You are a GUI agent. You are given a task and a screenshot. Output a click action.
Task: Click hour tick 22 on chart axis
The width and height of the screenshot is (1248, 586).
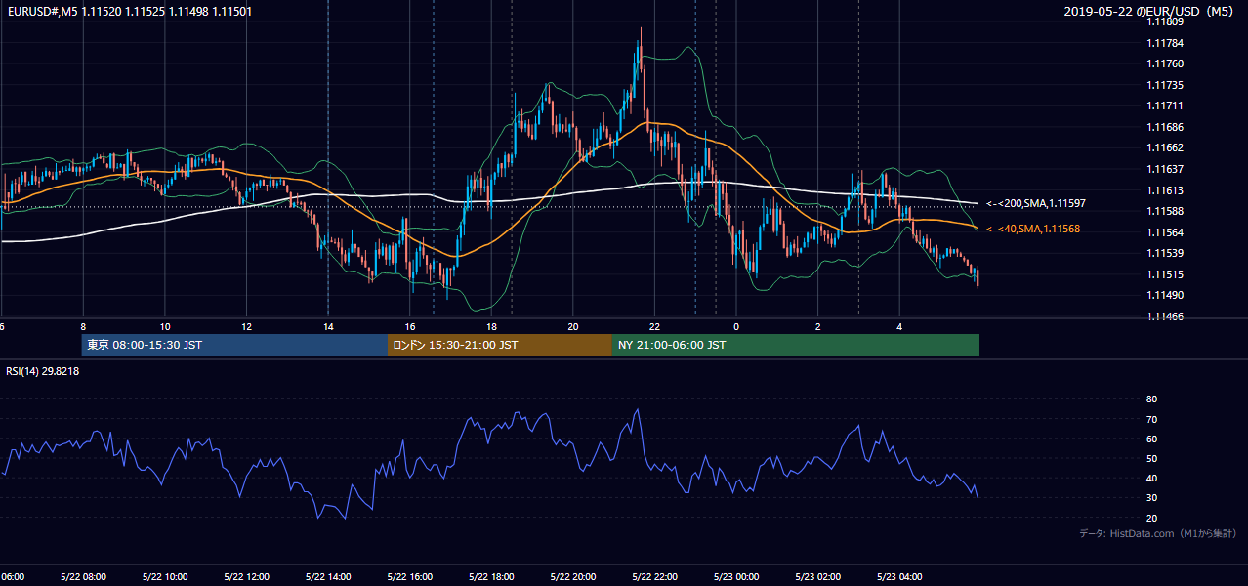(x=654, y=326)
